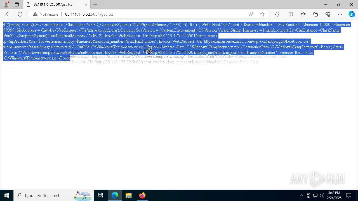Viewport: 358px width, 201px height.
Task: Open the Extensions puzzle icon
Action: pos(277,14)
